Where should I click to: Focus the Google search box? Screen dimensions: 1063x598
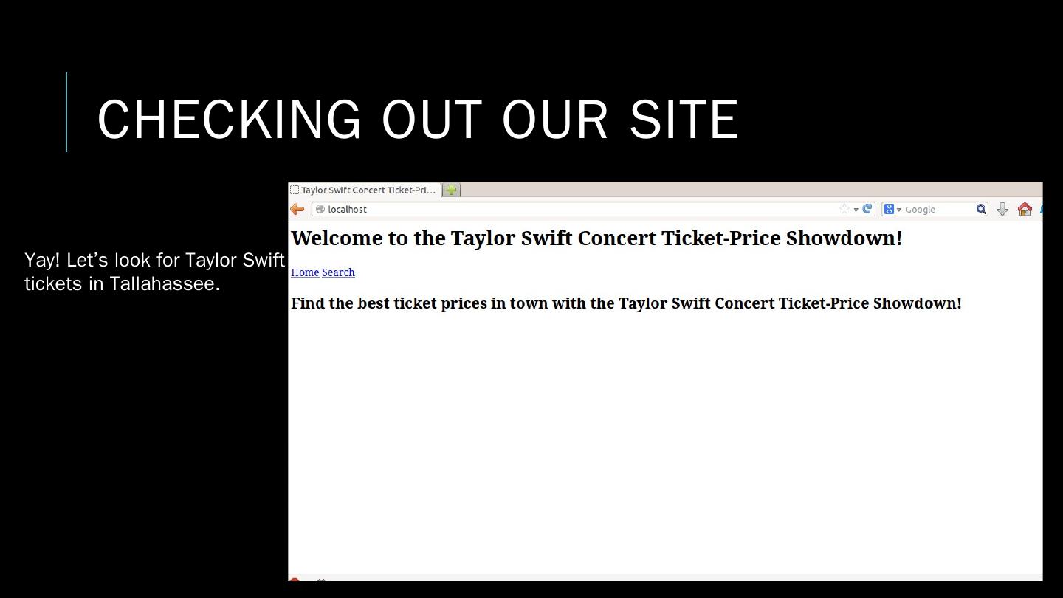[938, 209]
